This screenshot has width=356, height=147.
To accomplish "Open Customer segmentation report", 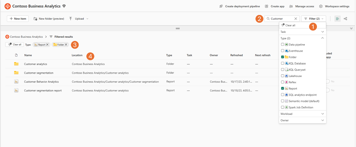I will [43, 90].
